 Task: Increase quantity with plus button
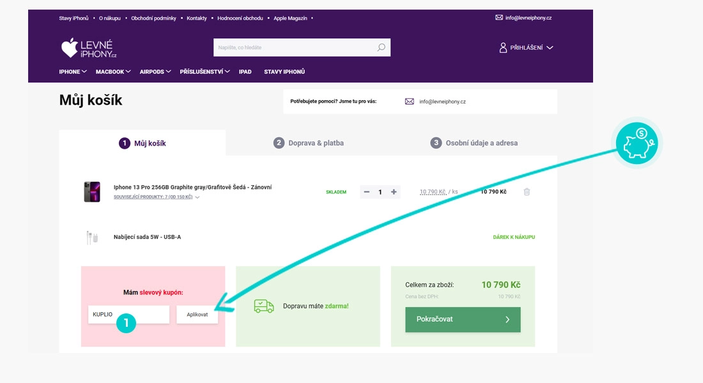(394, 191)
